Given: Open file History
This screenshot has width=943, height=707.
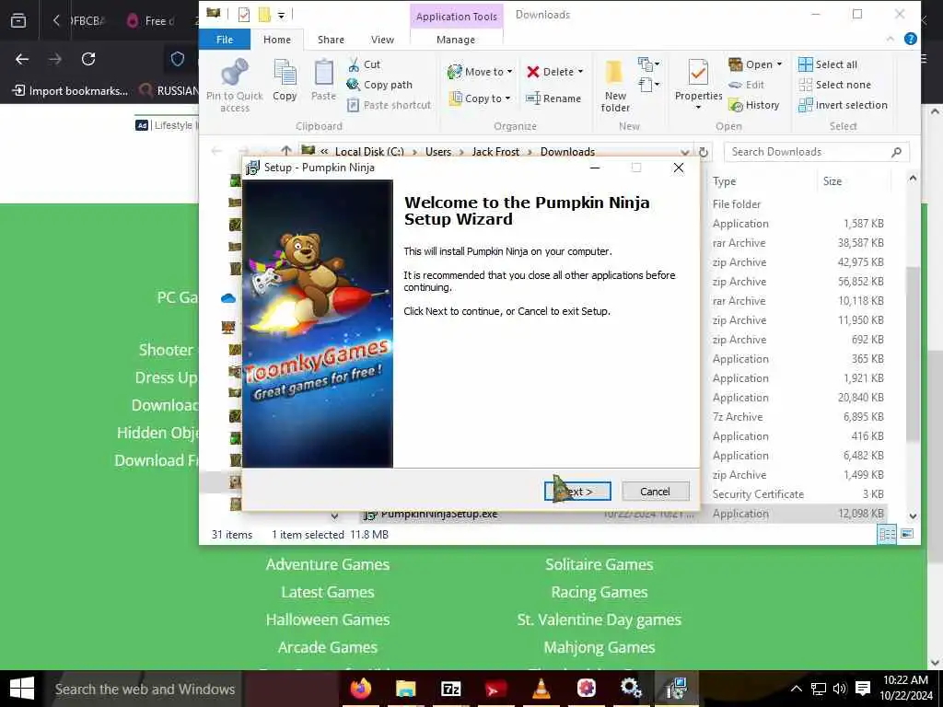Looking at the screenshot, I should coord(753,105).
